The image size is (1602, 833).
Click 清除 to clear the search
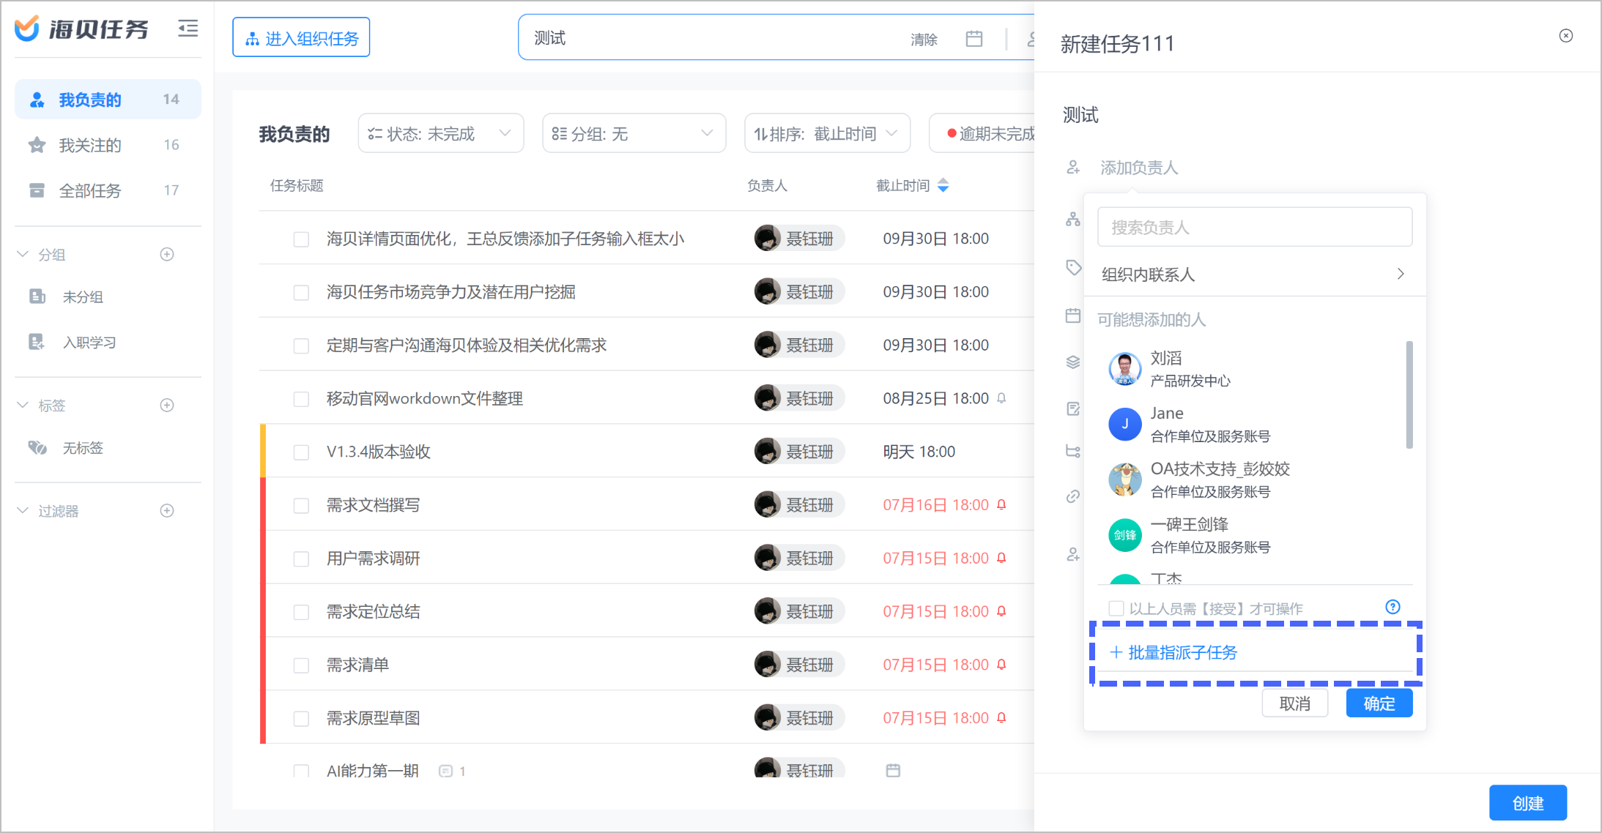(924, 39)
